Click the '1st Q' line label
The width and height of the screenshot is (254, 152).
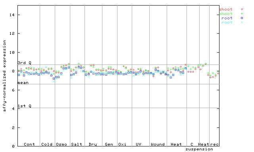[x=25, y=106]
